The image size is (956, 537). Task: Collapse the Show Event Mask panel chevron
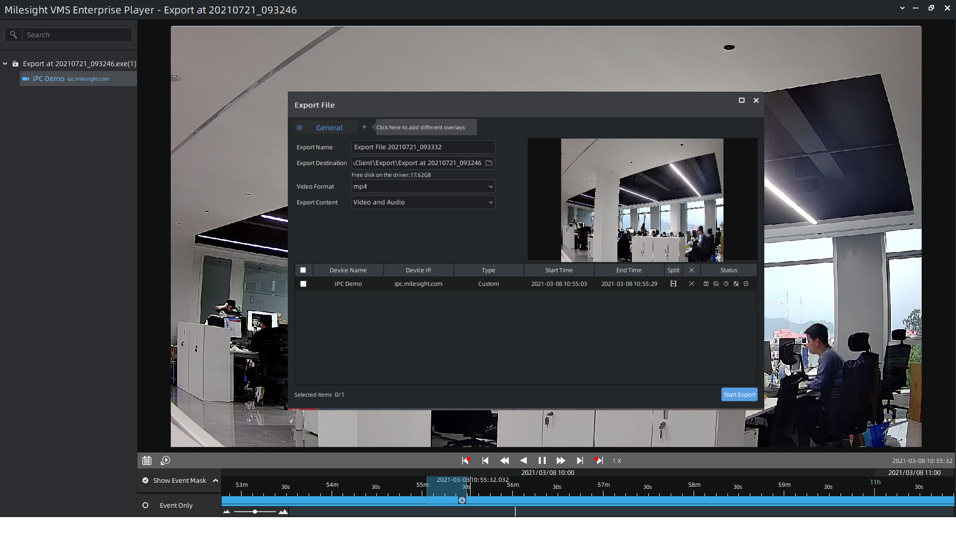point(216,480)
